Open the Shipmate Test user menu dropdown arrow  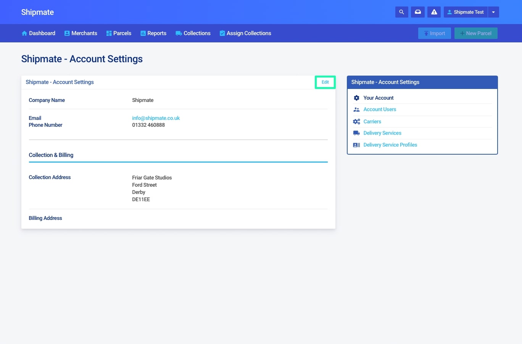coord(493,12)
